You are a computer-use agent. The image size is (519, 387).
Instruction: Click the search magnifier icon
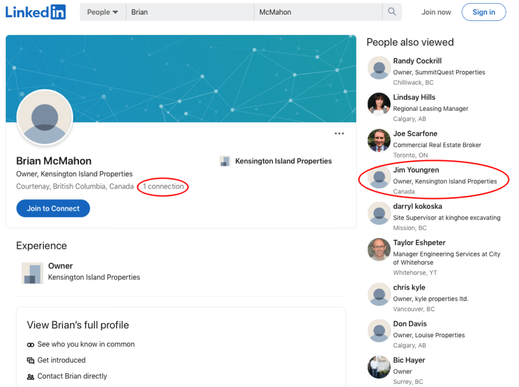coord(392,12)
